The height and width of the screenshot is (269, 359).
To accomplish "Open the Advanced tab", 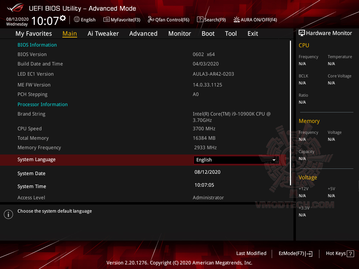I will (x=143, y=34).
